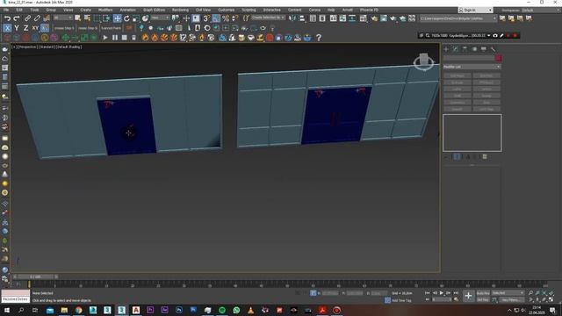Undo the last action
The height and width of the screenshot is (316, 562).
(7, 18)
